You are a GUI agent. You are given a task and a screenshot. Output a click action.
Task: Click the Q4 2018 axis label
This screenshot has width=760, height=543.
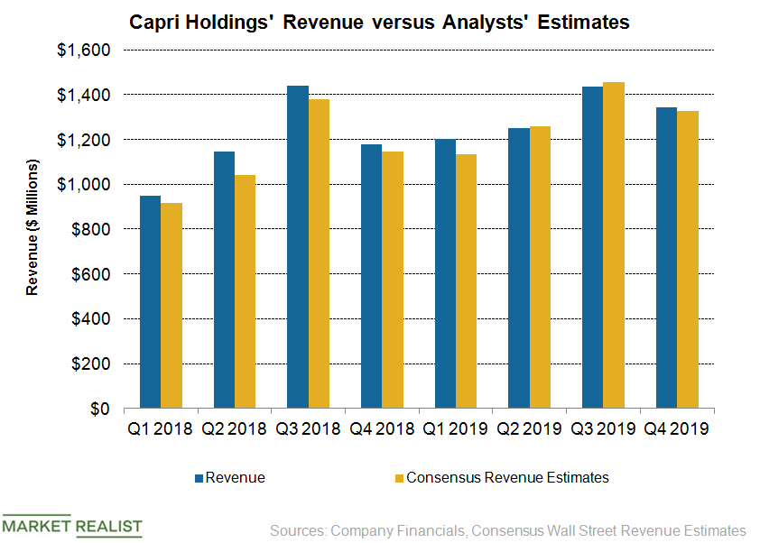point(382,428)
